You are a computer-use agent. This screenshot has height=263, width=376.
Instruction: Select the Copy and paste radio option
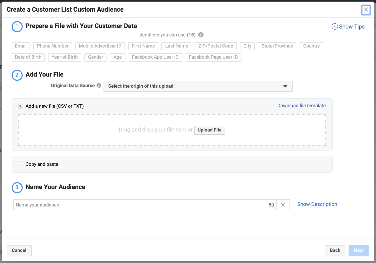pyautogui.click(x=21, y=164)
